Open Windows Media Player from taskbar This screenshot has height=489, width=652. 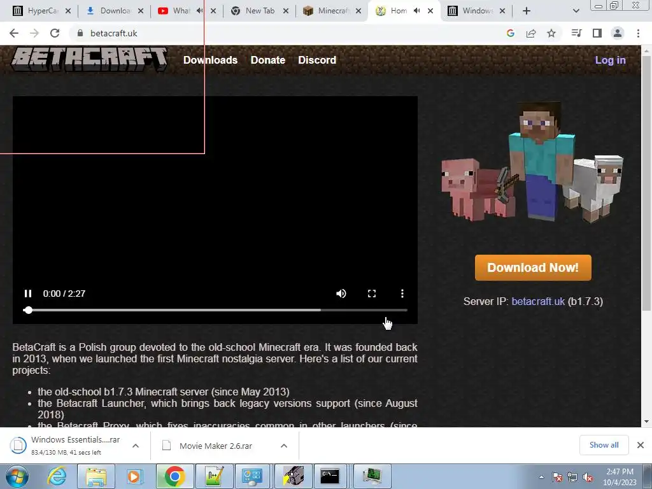tap(135, 476)
